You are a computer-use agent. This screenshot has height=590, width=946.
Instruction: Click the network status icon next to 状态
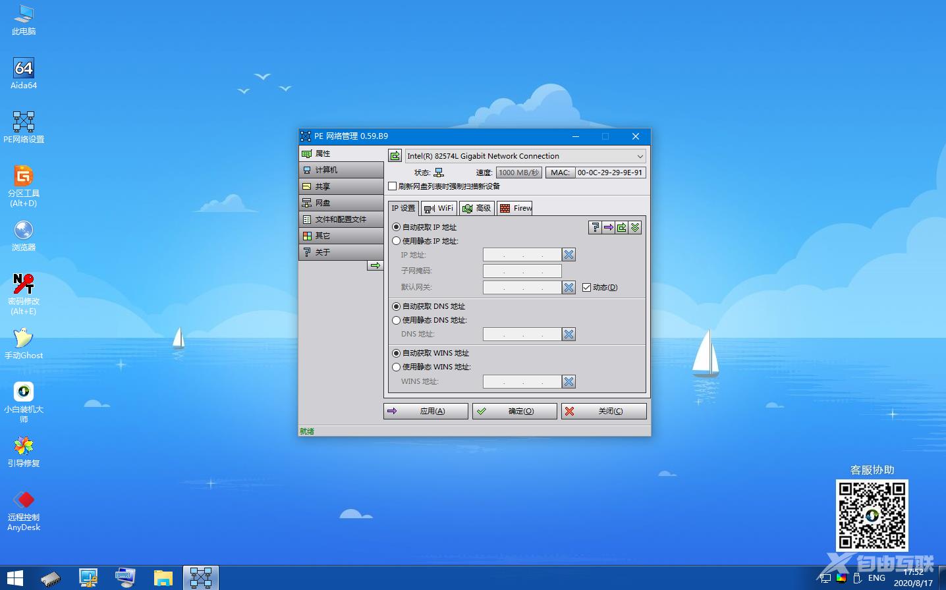[x=439, y=173]
